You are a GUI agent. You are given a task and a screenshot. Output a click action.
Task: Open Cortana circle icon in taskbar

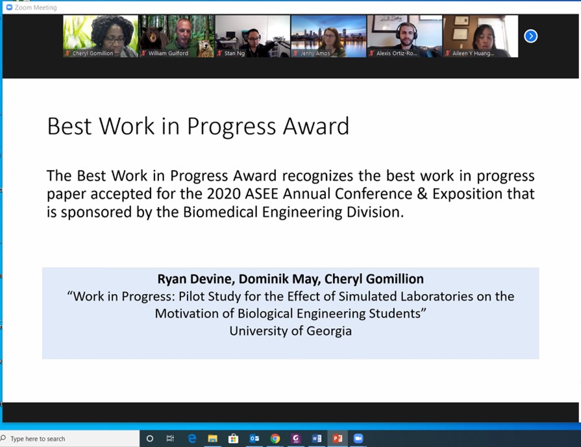[x=150, y=439]
